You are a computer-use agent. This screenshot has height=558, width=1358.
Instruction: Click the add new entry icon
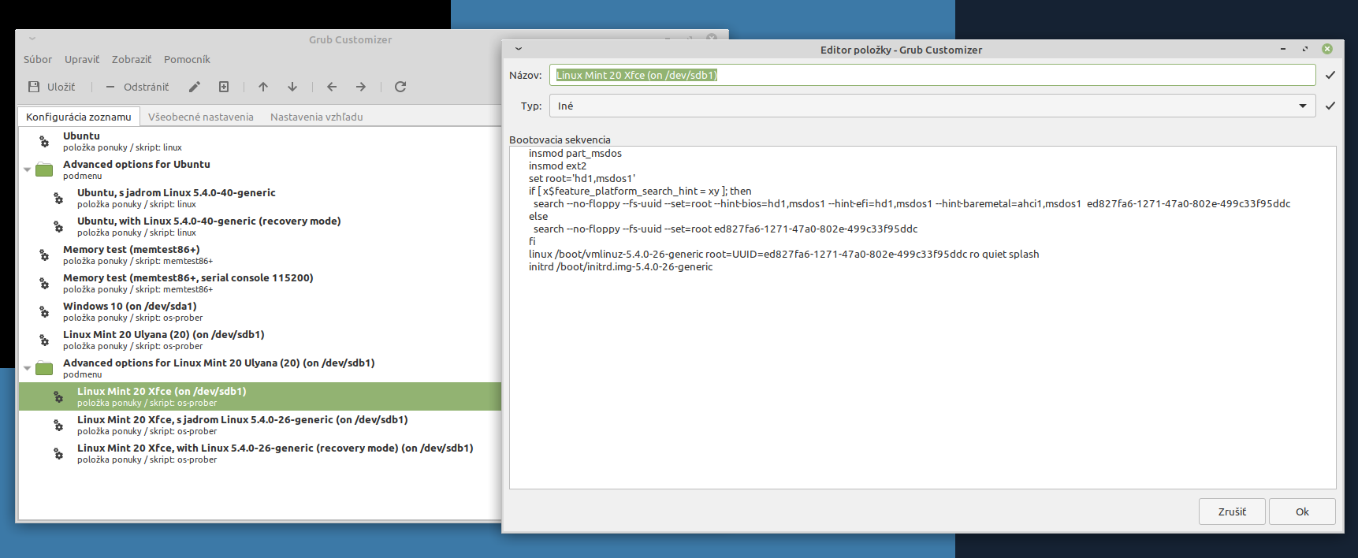click(224, 87)
